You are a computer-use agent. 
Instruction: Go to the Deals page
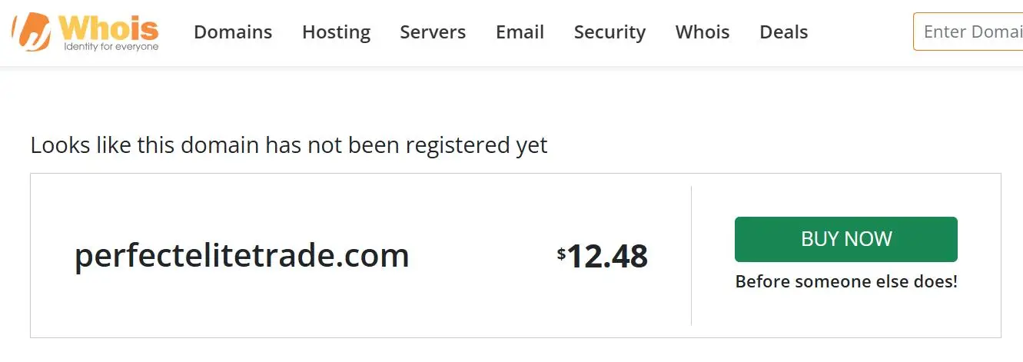click(783, 32)
